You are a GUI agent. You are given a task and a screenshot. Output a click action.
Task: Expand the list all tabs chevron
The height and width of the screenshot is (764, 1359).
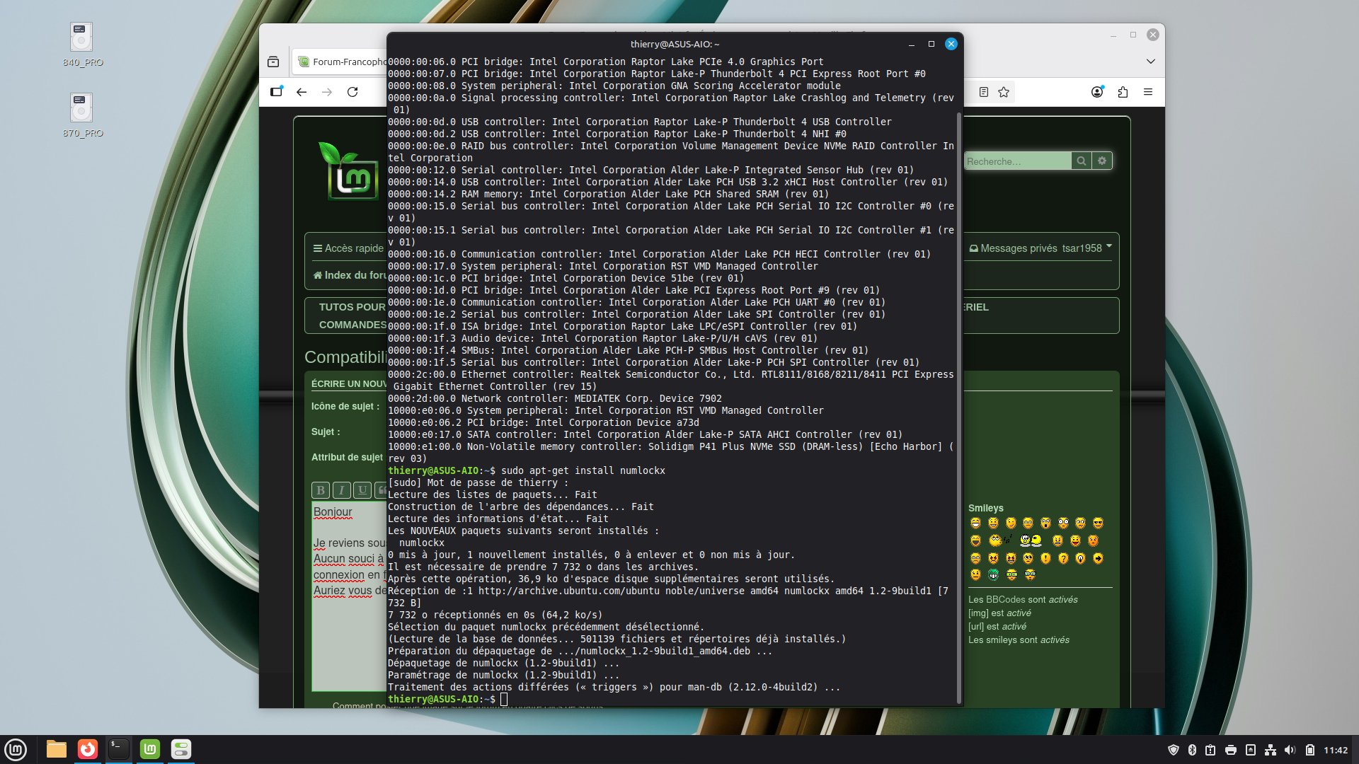[1151, 62]
